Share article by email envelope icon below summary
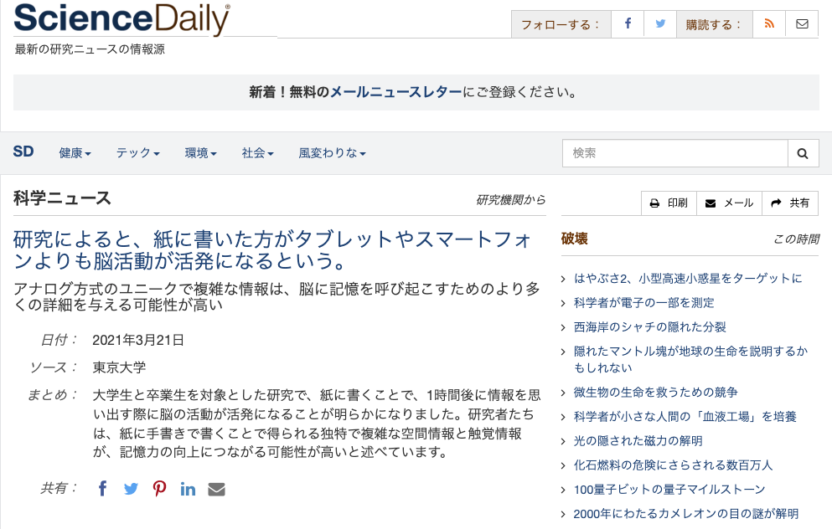 (x=216, y=489)
